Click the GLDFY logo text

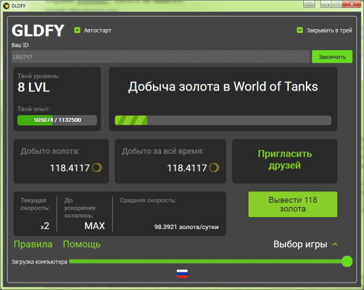point(38,30)
